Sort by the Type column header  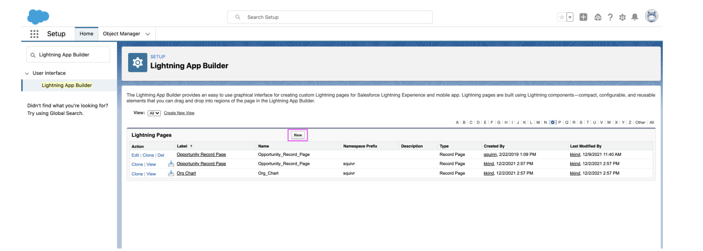click(444, 146)
